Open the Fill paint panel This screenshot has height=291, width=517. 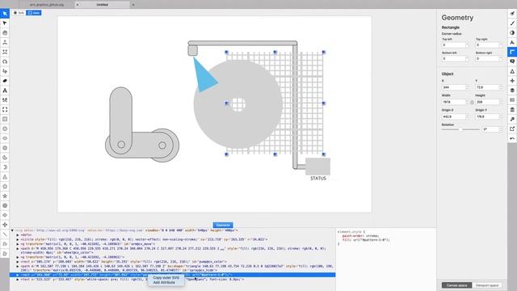(x=512, y=14)
